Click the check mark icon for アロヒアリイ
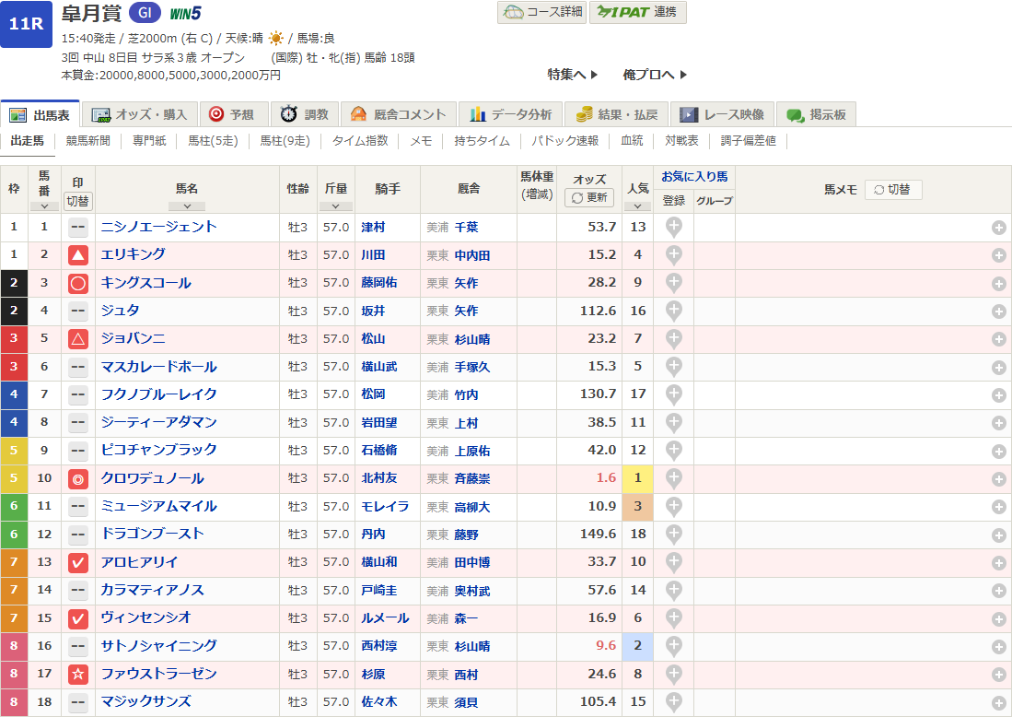 (x=78, y=562)
